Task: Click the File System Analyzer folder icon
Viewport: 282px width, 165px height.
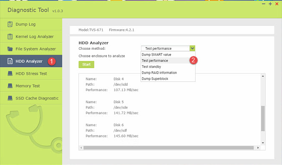Action: click(x=10, y=49)
